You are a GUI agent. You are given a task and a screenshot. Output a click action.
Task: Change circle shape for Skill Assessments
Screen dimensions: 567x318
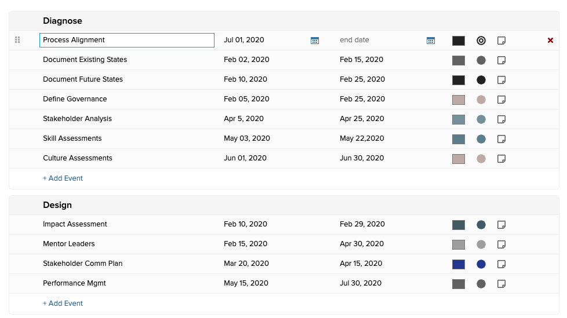click(x=481, y=139)
